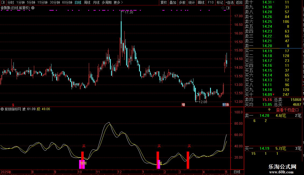Select the 买十 14.09 order row
The height and width of the screenshot is (175, 304).
[x=273, y=94]
